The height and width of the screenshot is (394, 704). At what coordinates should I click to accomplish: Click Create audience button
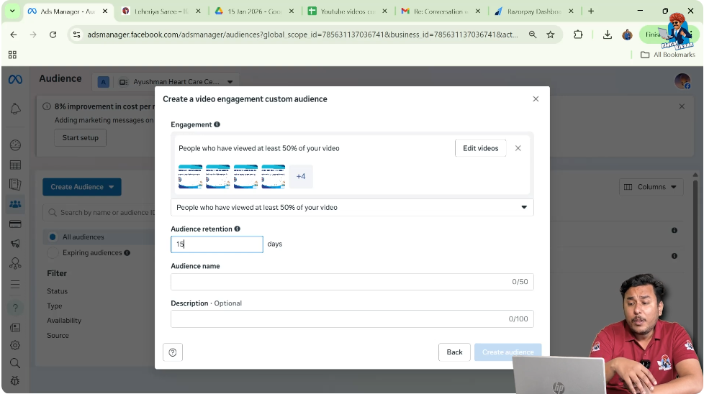click(x=507, y=352)
